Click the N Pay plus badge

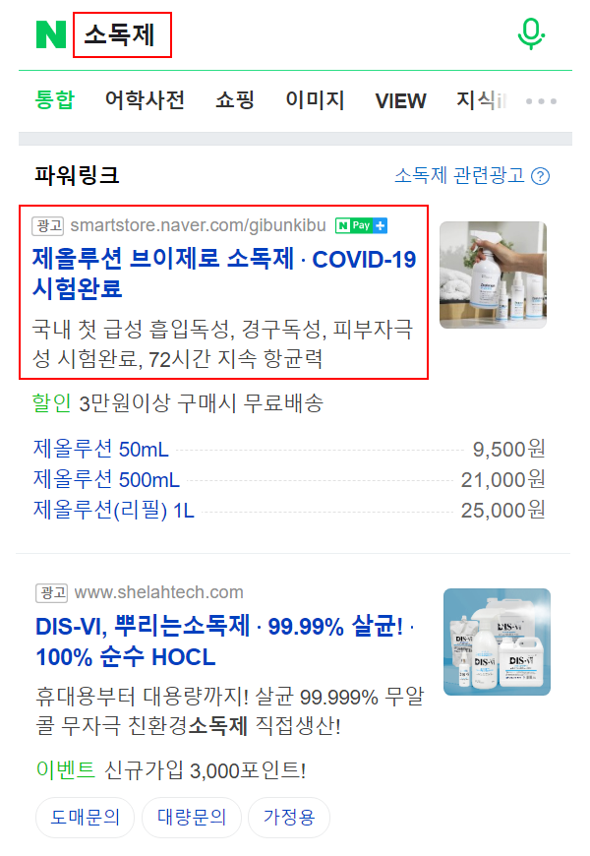click(361, 225)
